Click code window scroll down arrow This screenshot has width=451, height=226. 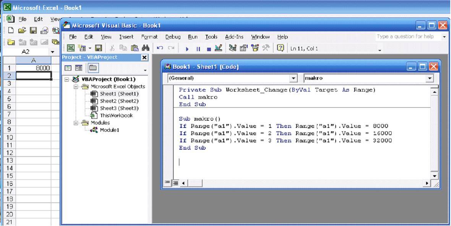tap(434, 176)
